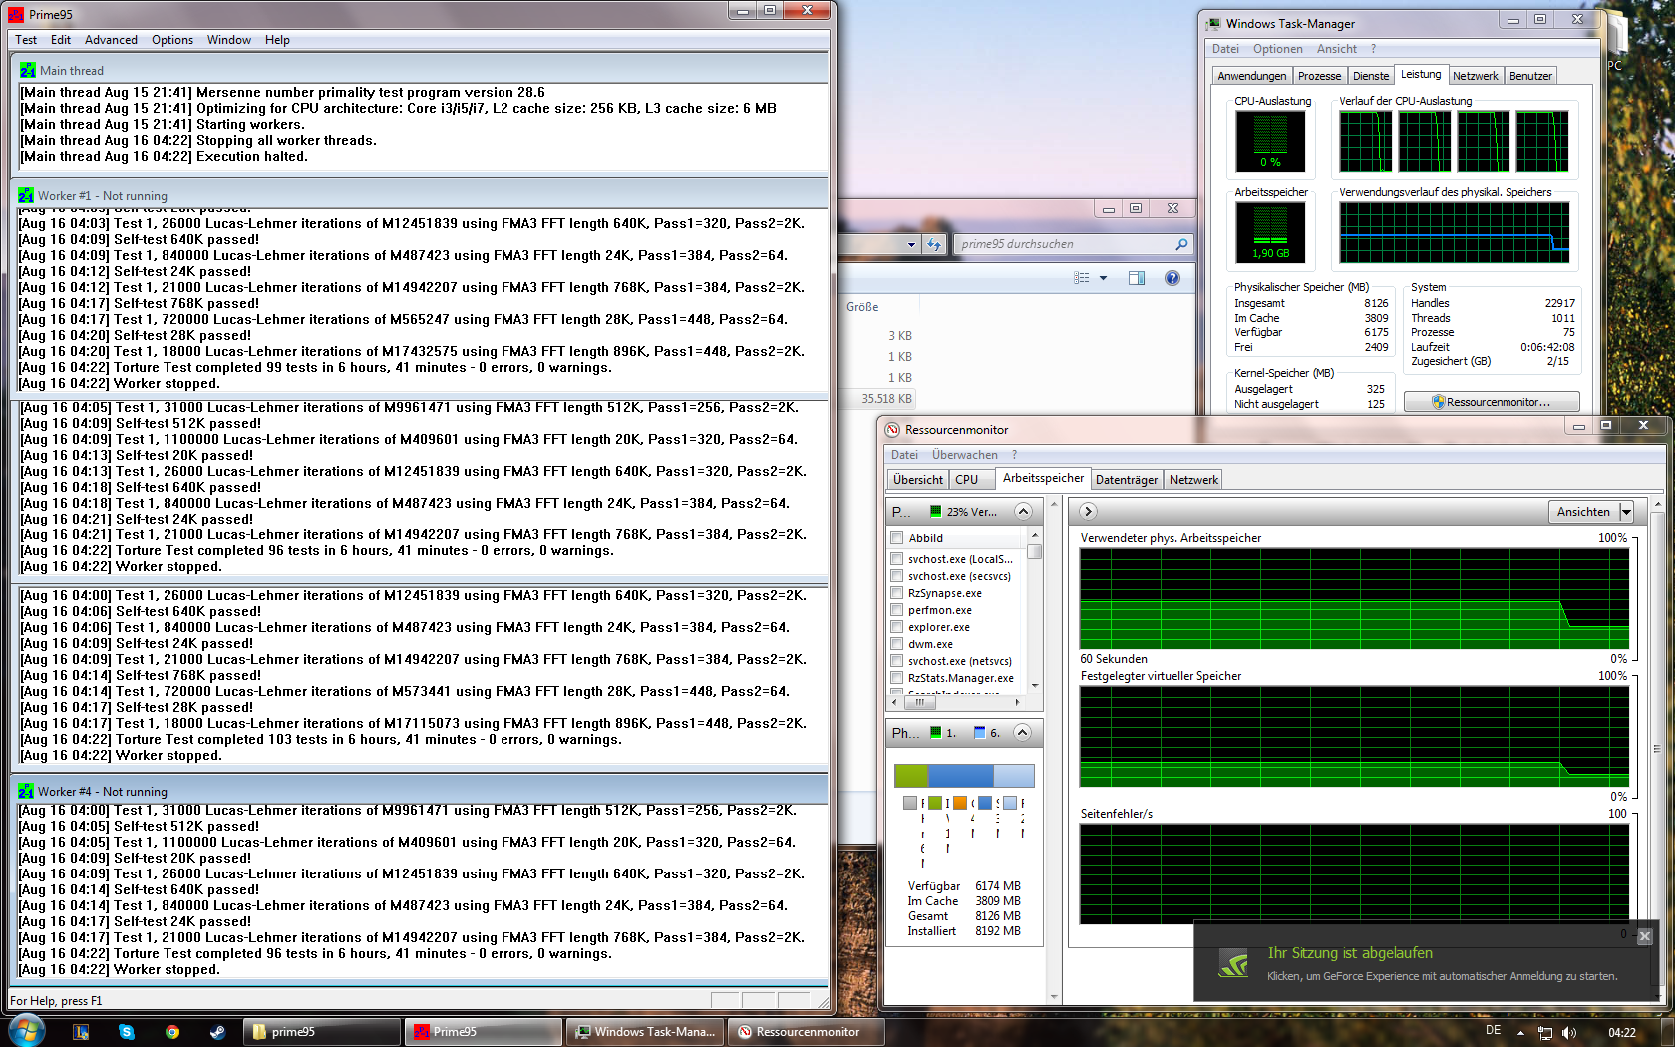Switch to Ressourcenmonitor taskbar button

coord(807,1032)
